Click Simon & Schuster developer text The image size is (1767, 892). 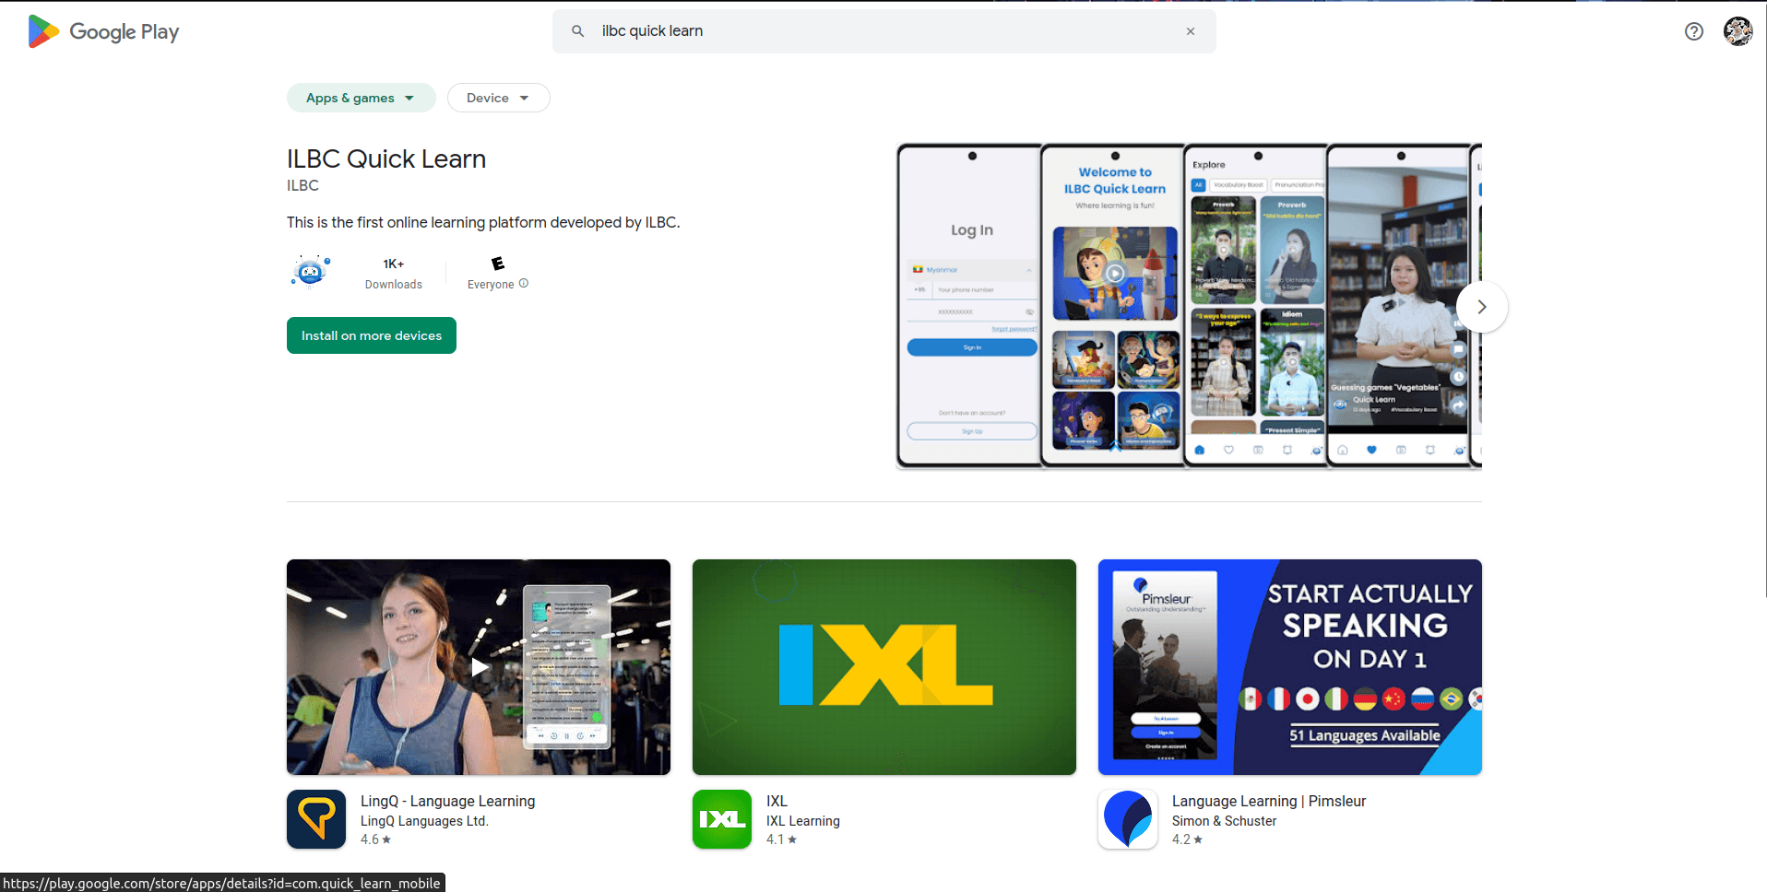coord(1225,821)
